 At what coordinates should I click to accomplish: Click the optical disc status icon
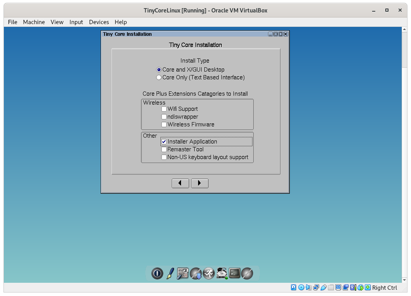point(301,287)
